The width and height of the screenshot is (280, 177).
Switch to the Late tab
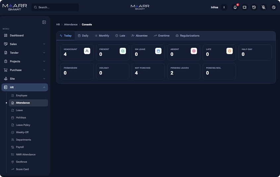coord(120,36)
